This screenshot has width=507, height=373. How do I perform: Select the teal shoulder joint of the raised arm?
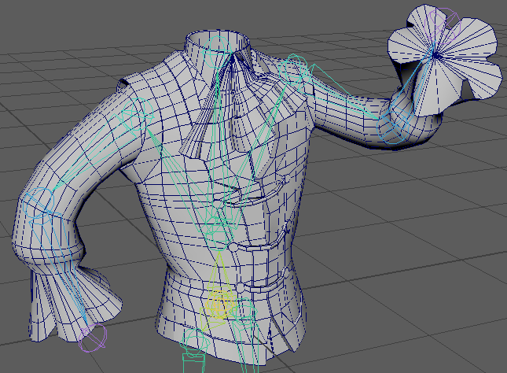(294, 70)
